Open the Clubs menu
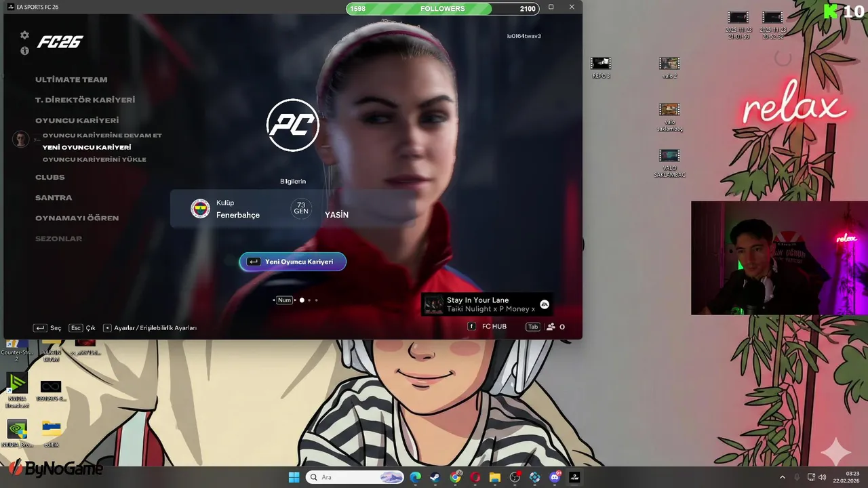This screenshot has height=488, width=868. [50, 178]
